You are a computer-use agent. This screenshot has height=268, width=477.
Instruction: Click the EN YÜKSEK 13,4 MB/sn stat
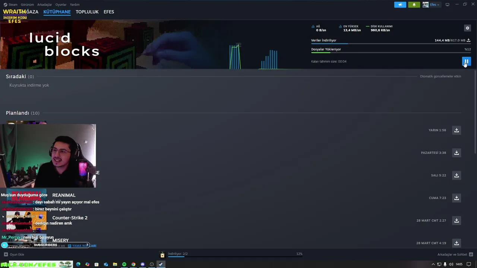point(350,28)
